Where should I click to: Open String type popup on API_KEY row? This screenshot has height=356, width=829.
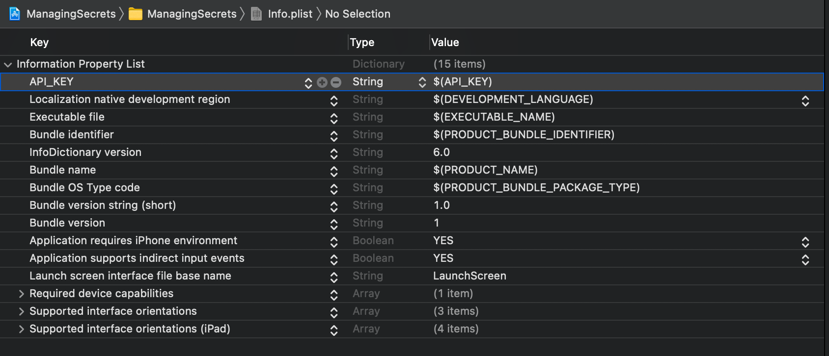tap(422, 82)
